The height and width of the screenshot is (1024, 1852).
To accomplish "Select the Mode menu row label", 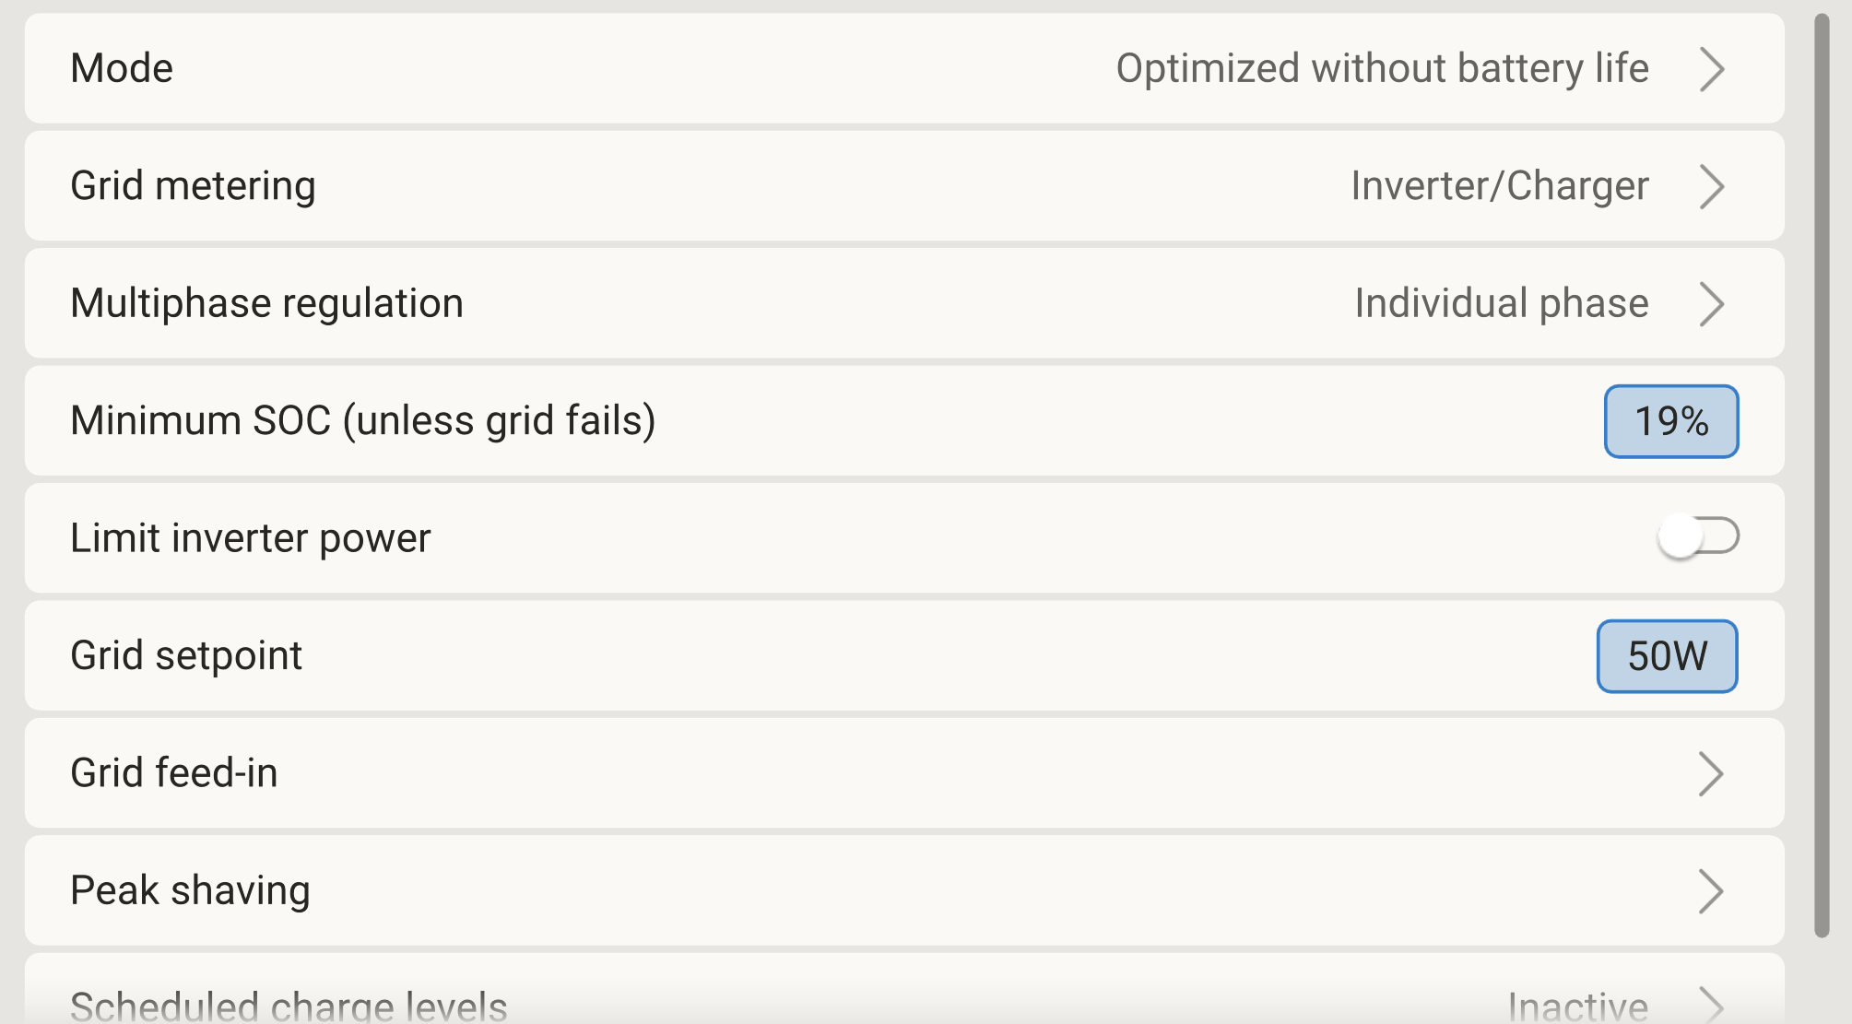I will (122, 69).
